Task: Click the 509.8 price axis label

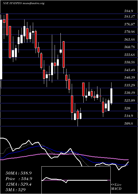Action: click(x=128, y=123)
